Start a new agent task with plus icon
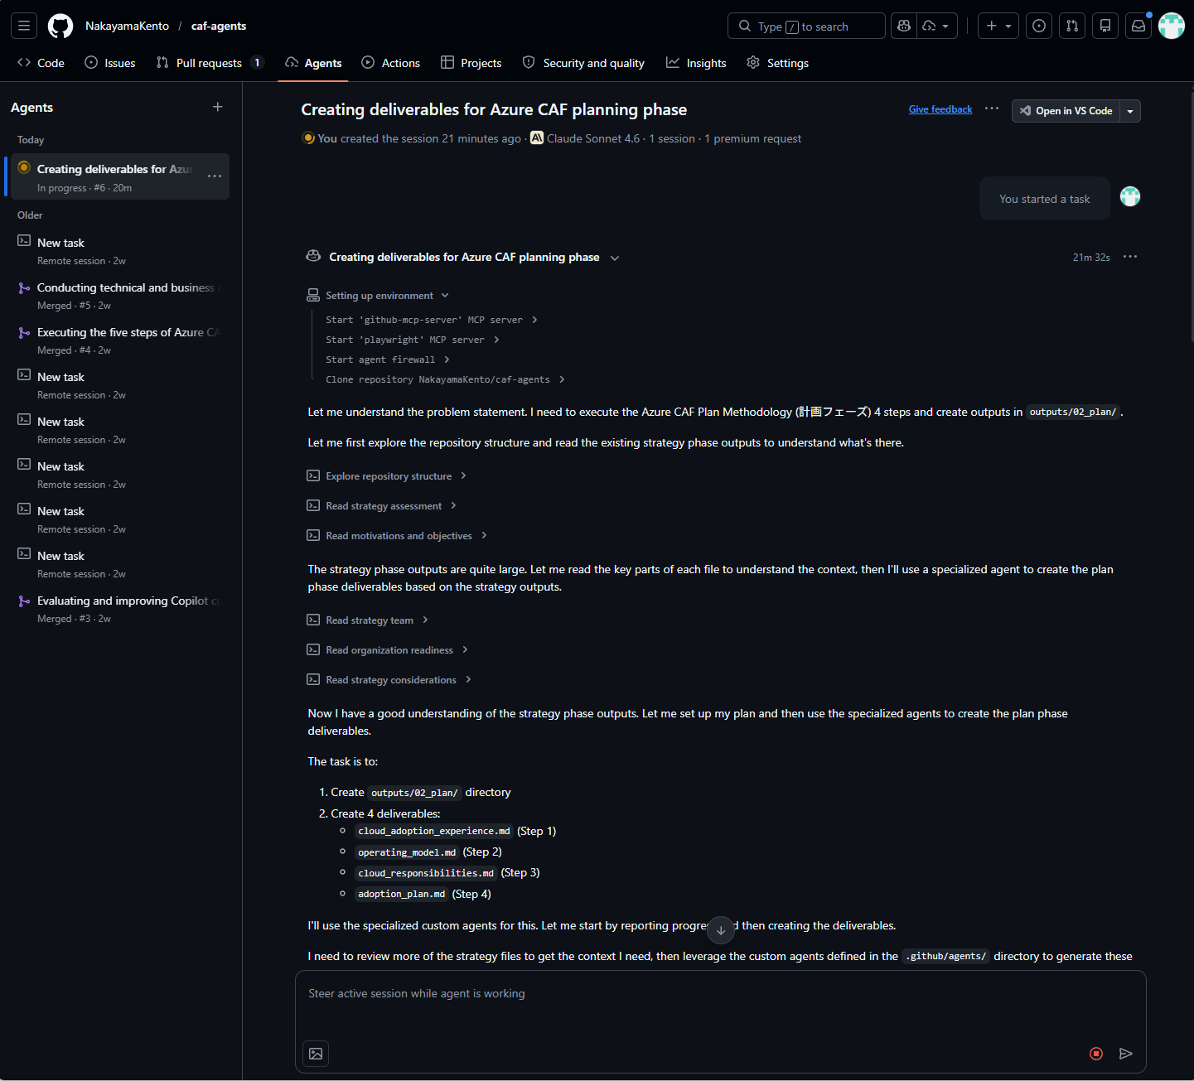The height and width of the screenshot is (1081, 1194). pos(218,107)
